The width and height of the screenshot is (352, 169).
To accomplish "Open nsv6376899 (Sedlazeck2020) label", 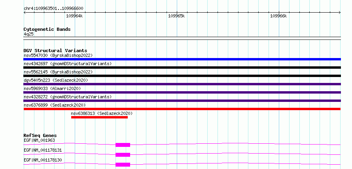I will click(x=55, y=105).
